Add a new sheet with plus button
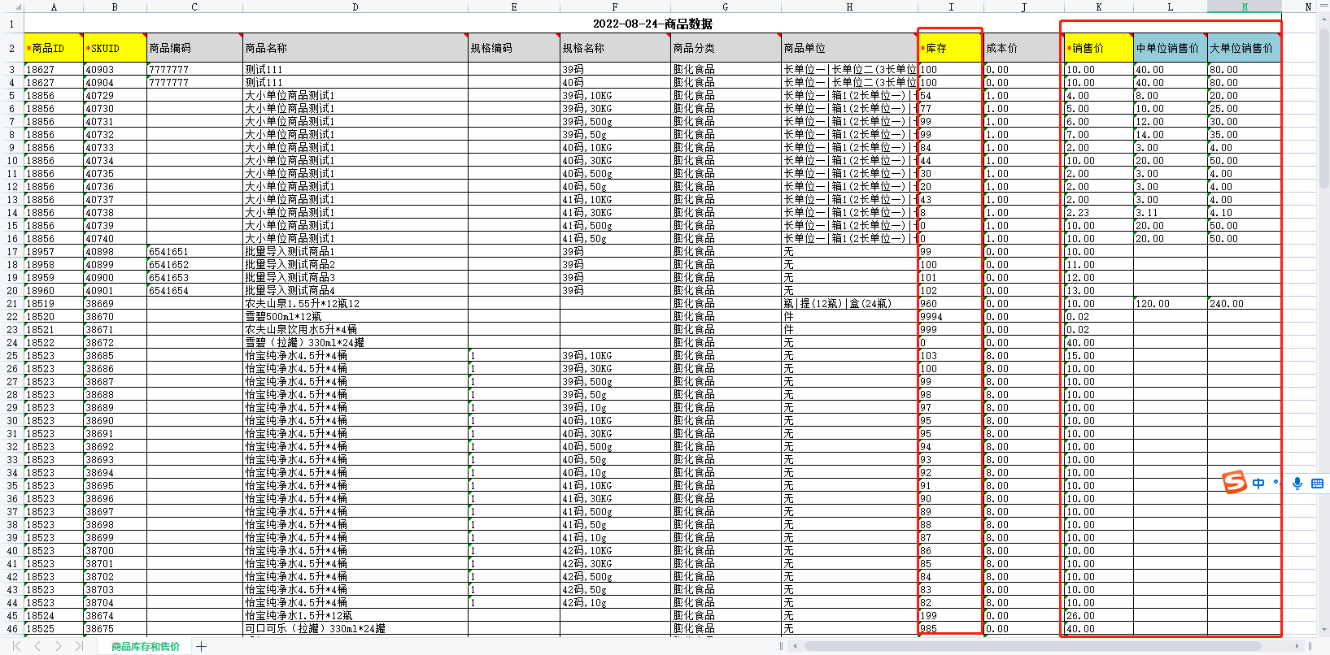1330x655 pixels. coord(201,646)
